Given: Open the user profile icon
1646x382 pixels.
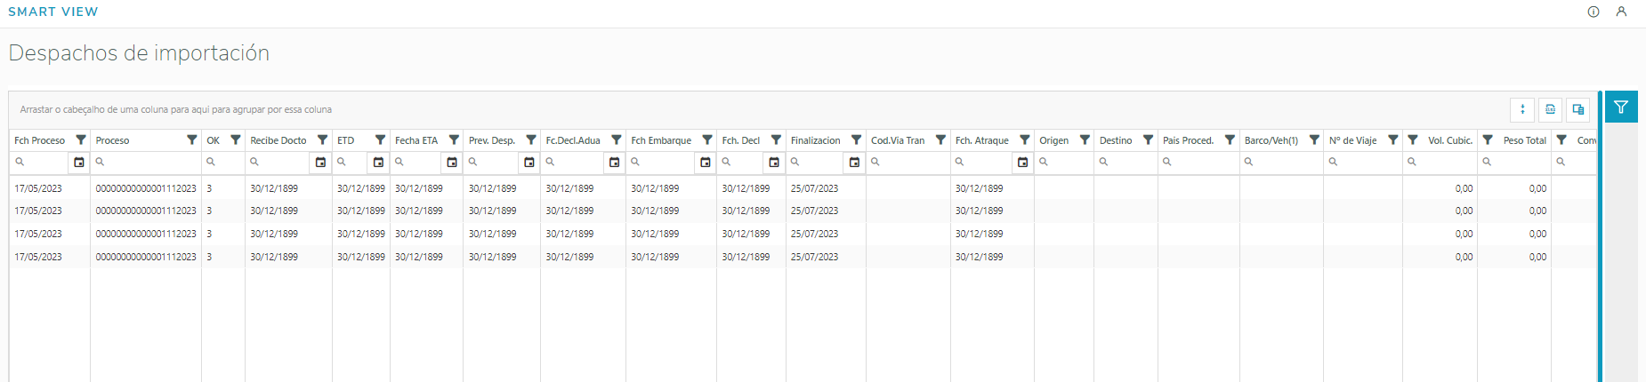Looking at the screenshot, I should 1621,12.
